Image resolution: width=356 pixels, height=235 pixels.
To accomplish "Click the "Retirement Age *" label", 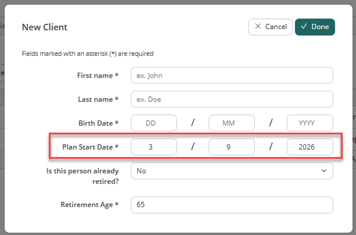I will point(89,205).
